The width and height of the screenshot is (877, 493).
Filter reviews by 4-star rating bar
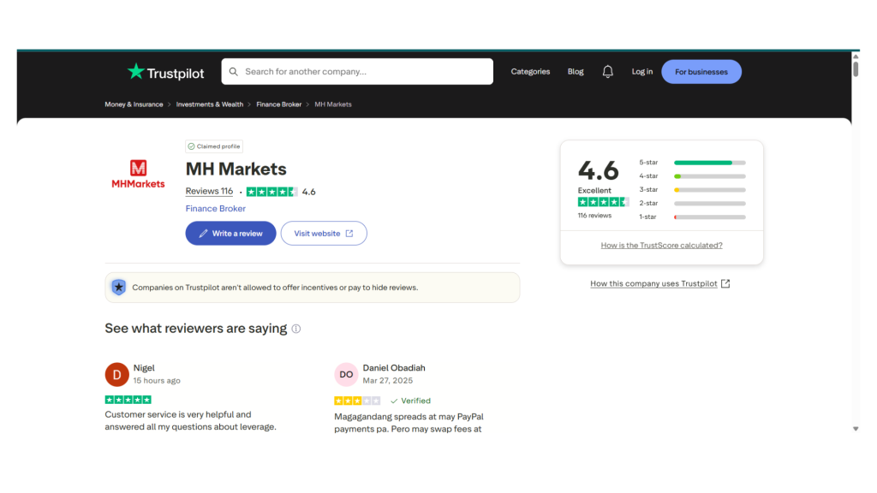pos(709,176)
